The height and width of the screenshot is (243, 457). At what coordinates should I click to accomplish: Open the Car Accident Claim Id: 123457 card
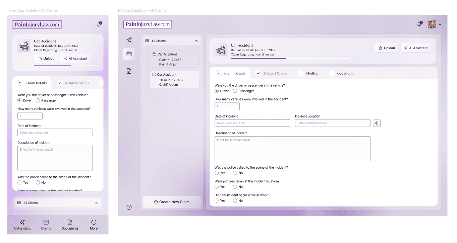click(175, 79)
